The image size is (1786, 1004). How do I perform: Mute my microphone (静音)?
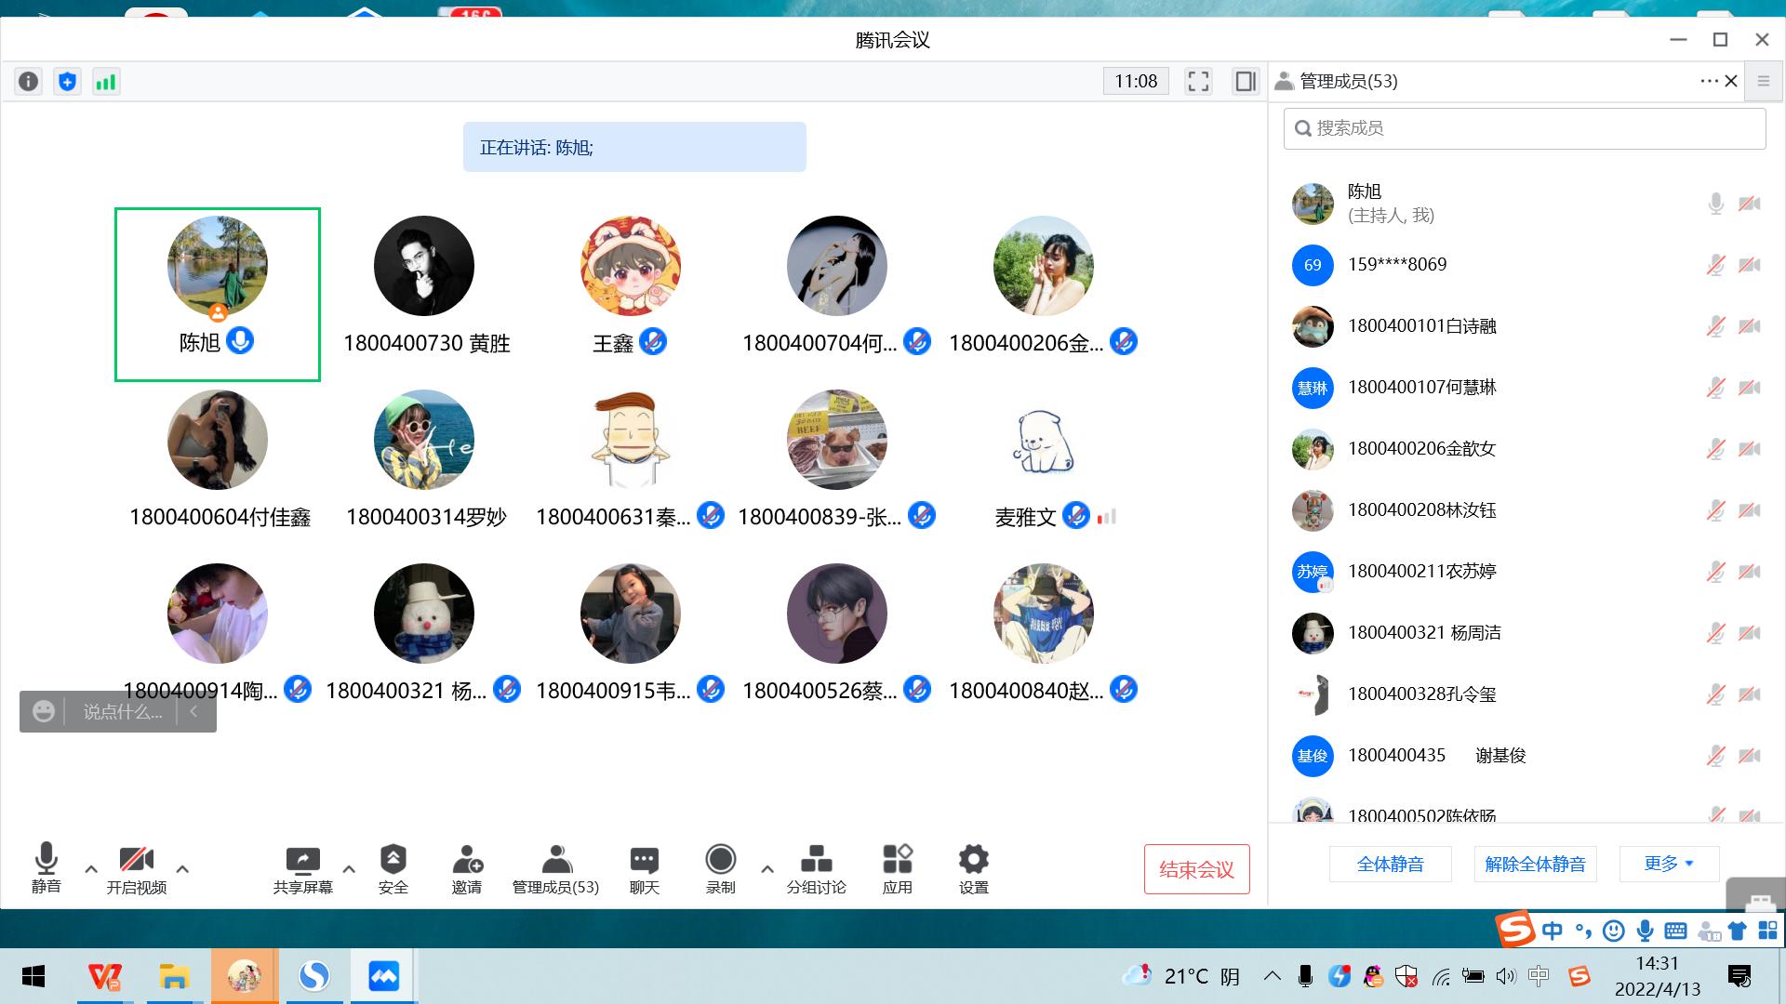(x=46, y=869)
